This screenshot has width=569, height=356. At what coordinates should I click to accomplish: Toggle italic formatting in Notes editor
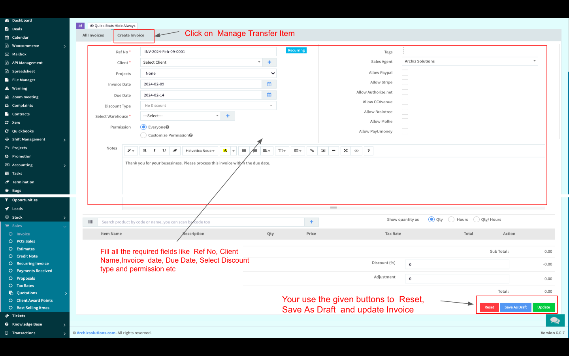(154, 151)
